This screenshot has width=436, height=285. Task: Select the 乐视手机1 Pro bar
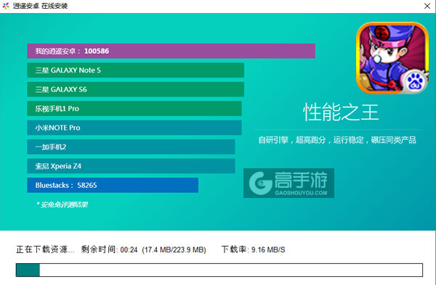click(134, 109)
